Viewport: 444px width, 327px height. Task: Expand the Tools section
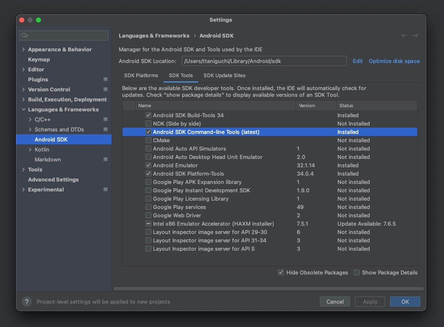coord(23,170)
